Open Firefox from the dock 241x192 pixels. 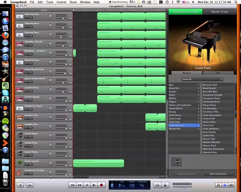point(5,35)
